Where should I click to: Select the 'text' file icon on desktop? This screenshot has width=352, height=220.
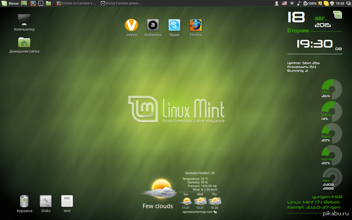(67, 204)
